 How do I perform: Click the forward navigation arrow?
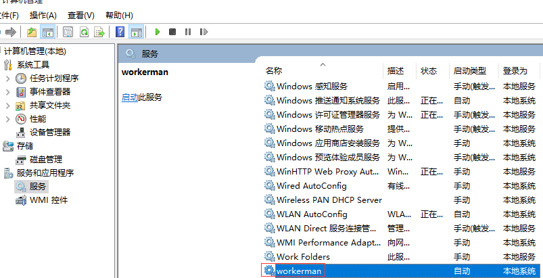(x=11, y=32)
